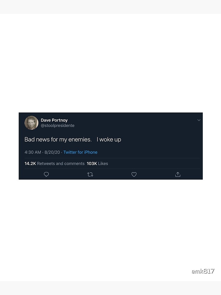This screenshot has height=295, width=221.
Task: Click the 4:30 AM timestamp
Action: [33, 152]
